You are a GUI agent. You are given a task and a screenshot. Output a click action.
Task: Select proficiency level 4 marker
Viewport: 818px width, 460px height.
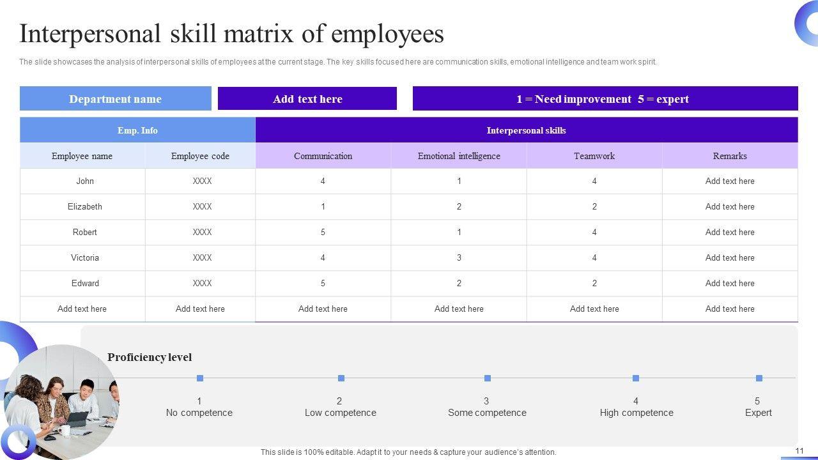coord(636,378)
